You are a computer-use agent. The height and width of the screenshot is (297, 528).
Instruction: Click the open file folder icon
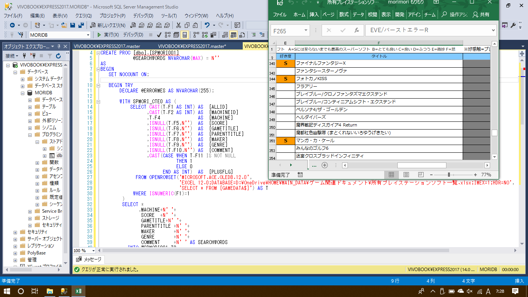coord(64,25)
